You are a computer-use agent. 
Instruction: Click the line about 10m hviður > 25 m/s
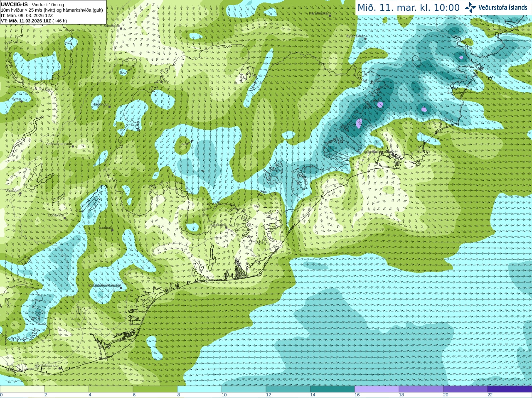pos(52,10)
